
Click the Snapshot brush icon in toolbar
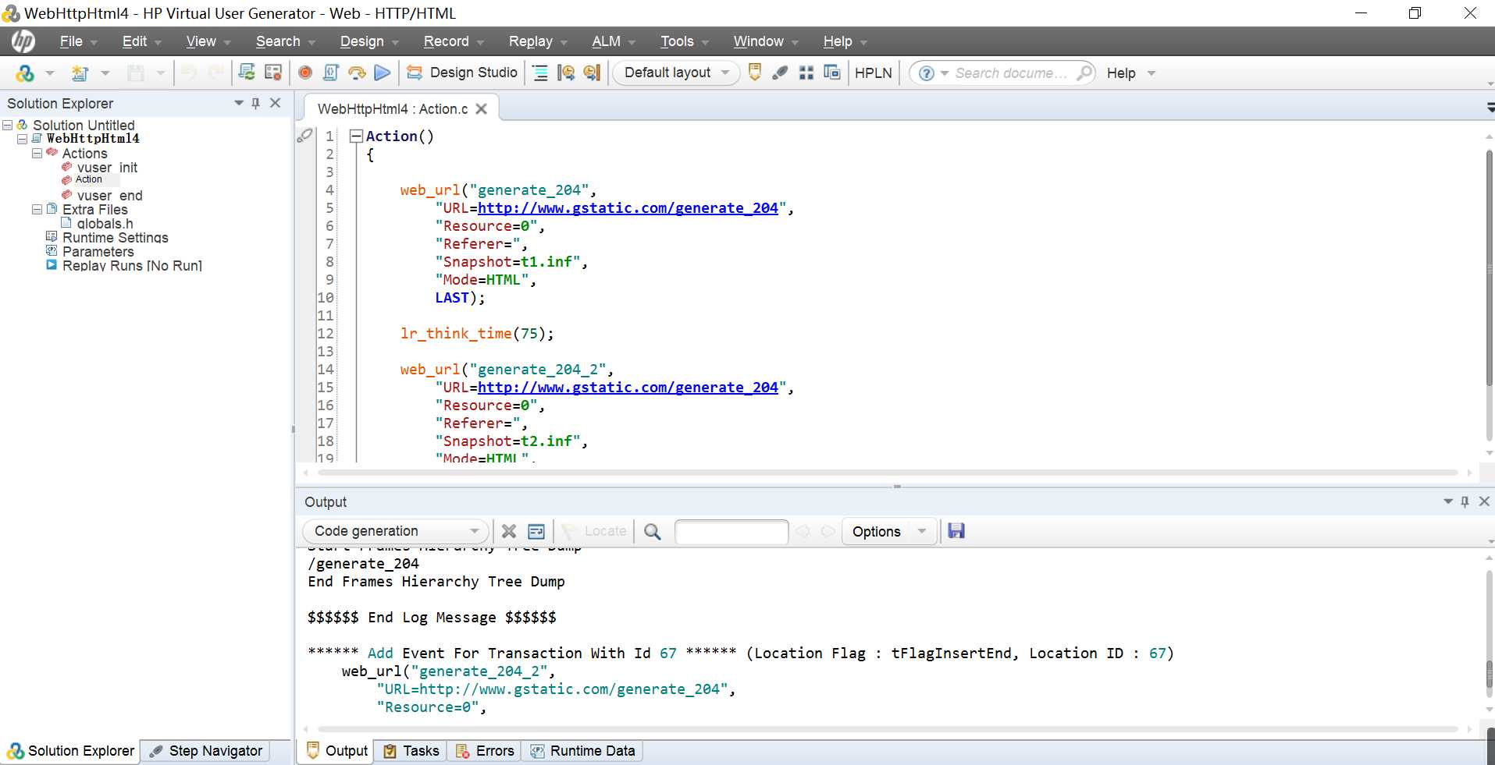(780, 73)
